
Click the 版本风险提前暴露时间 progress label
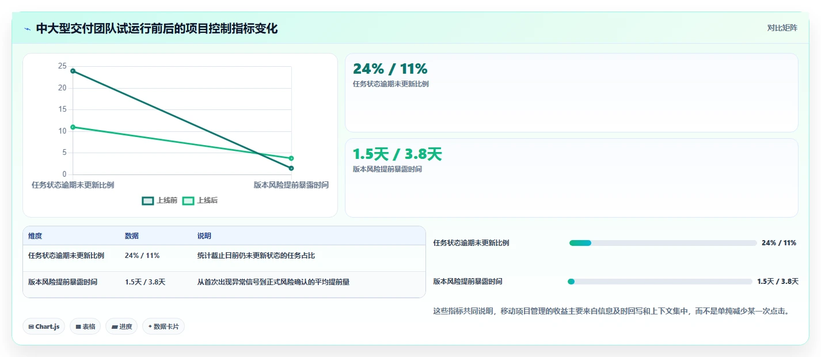click(x=468, y=282)
